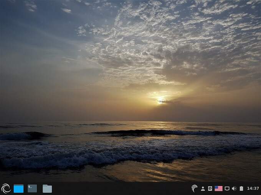Click the sun on the desktop wallpaper

160,100
